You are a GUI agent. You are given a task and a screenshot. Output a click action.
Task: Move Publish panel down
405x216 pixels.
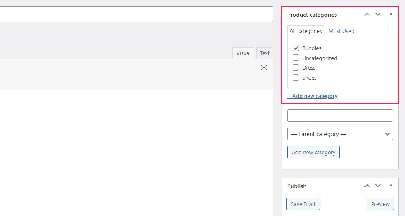(378, 186)
